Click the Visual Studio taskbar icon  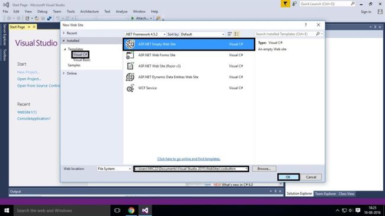coord(145,210)
